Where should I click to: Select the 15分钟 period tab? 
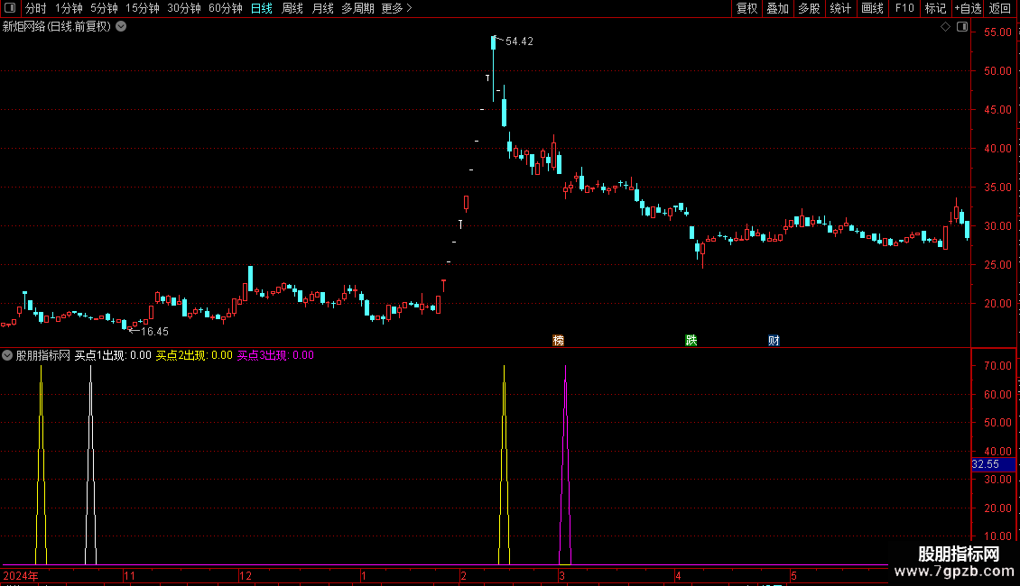(143, 8)
